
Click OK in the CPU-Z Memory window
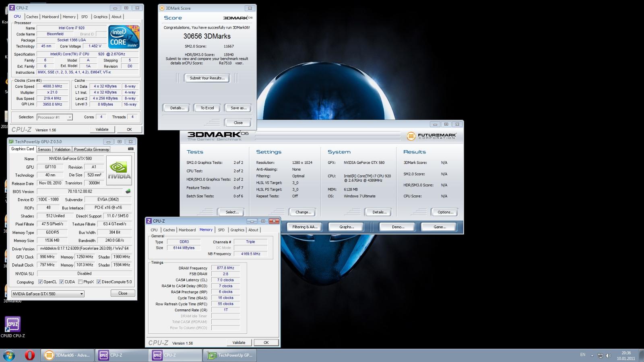pyautogui.click(x=266, y=342)
